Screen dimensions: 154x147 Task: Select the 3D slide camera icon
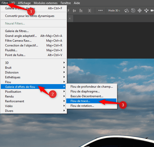coord(146,10)
